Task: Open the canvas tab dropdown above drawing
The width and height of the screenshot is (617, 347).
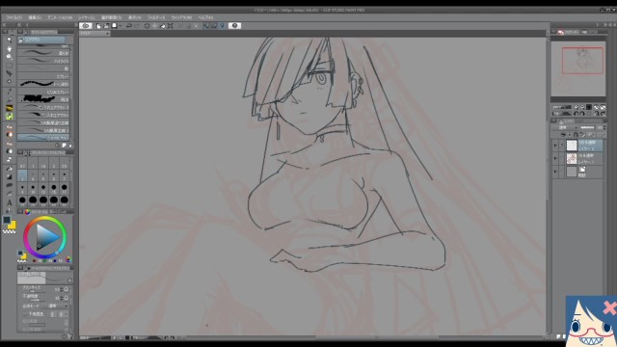Action: (94, 34)
